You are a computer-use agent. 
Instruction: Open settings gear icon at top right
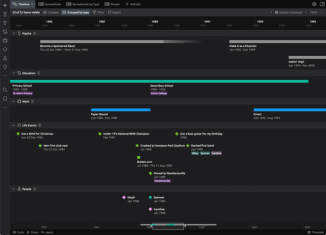pos(314,4)
